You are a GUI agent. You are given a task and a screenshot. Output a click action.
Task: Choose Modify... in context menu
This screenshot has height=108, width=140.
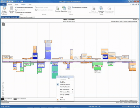(65, 82)
